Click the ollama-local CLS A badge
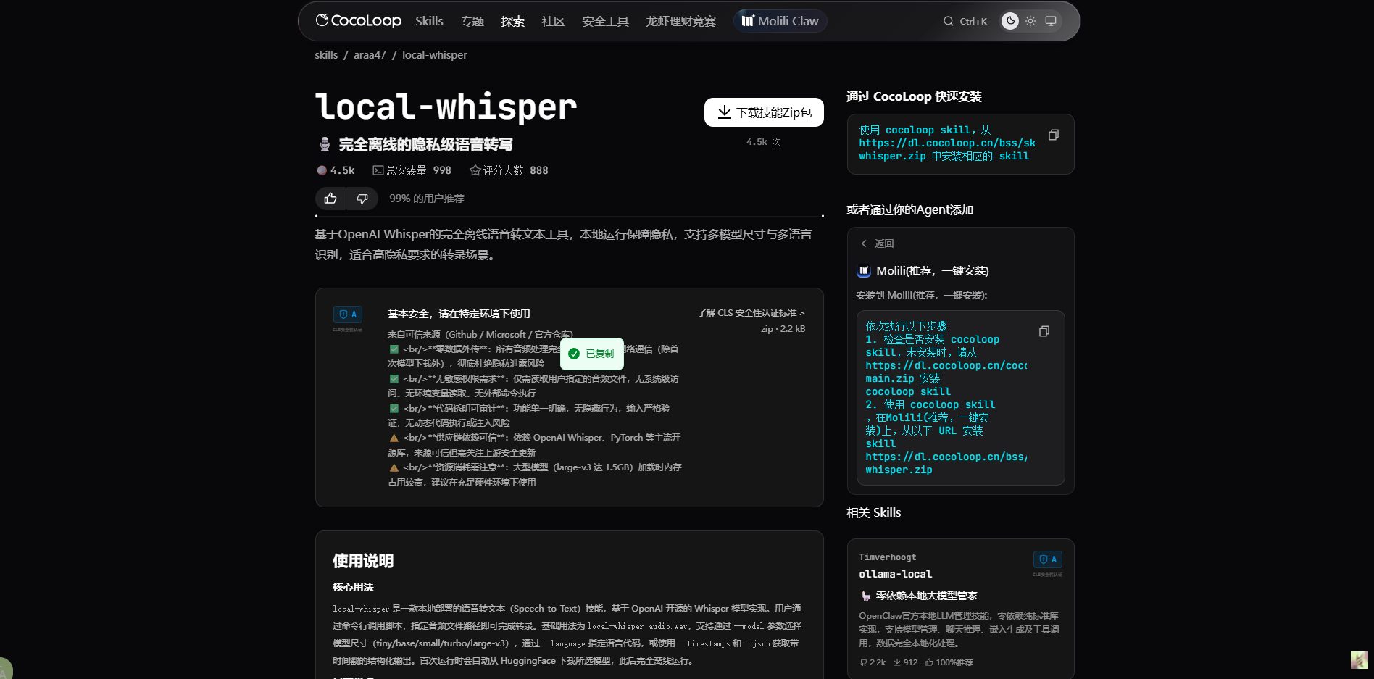The width and height of the screenshot is (1374, 679). 1047,559
